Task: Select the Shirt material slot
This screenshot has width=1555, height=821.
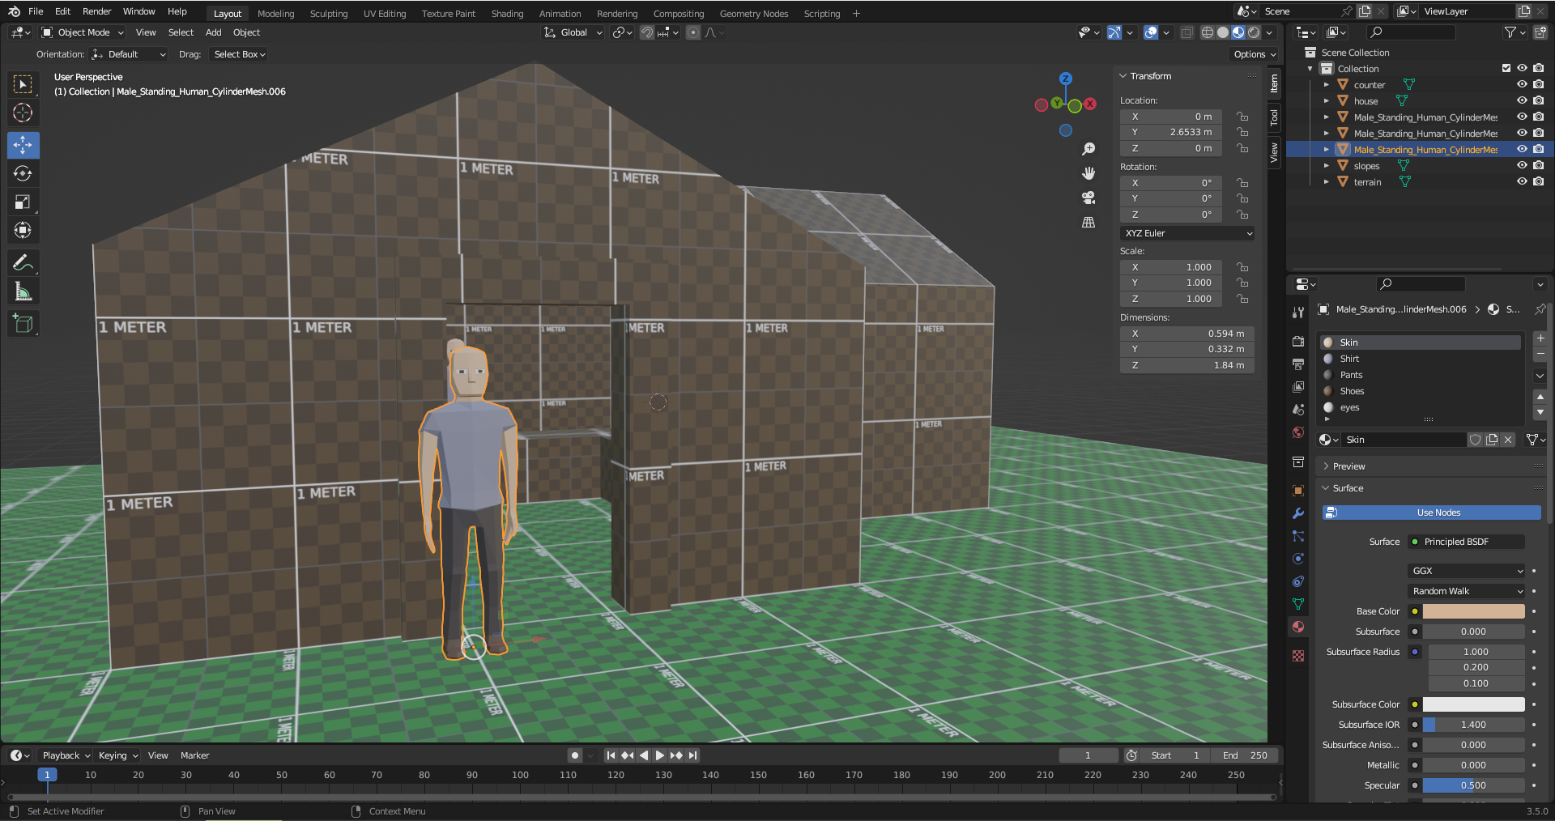Action: click(1349, 359)
